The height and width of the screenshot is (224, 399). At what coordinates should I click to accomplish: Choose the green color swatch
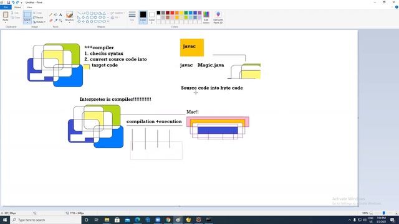point(186,12)
